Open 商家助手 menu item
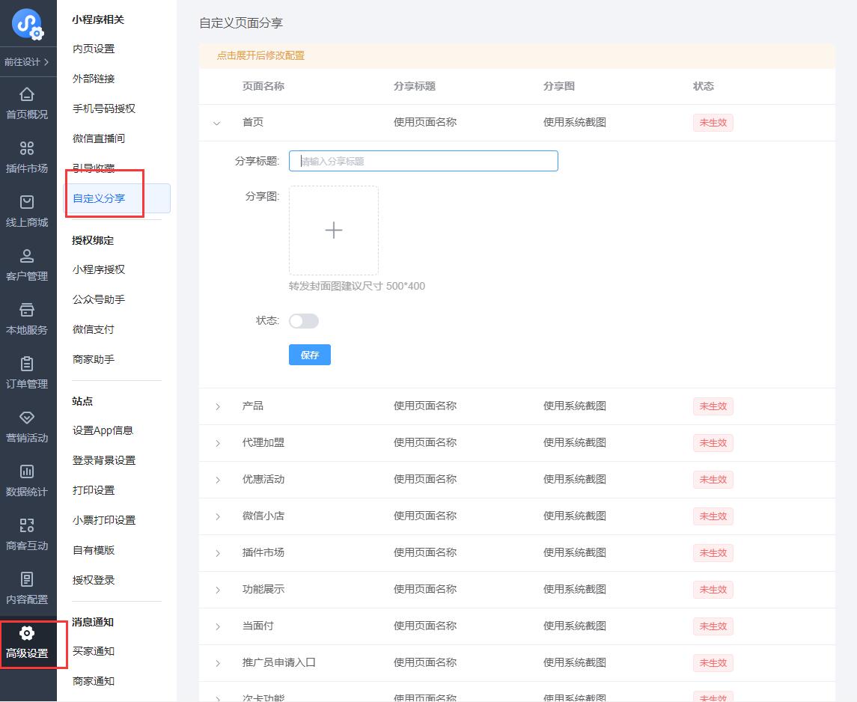857x702 pixels. click(94, 359)
